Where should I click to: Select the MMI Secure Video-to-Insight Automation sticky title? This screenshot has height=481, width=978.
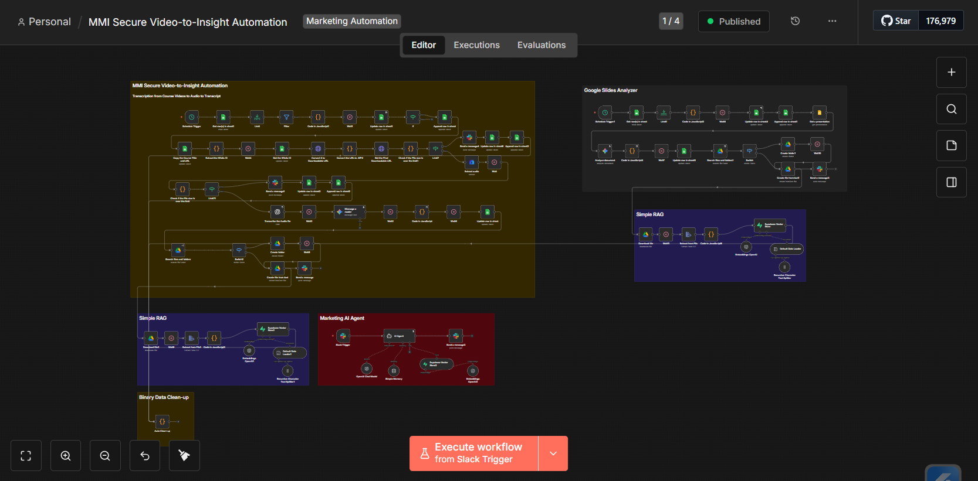click(180, 86)
